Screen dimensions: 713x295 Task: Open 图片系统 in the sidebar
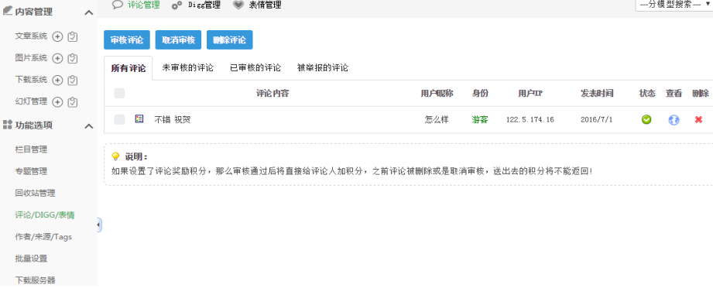[31, 58]
